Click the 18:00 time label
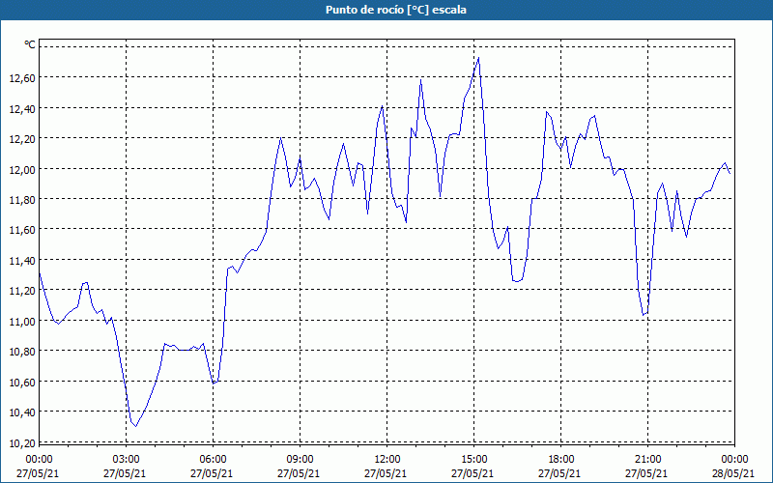Screen dimensions: 773x483 tap(561, 460)
